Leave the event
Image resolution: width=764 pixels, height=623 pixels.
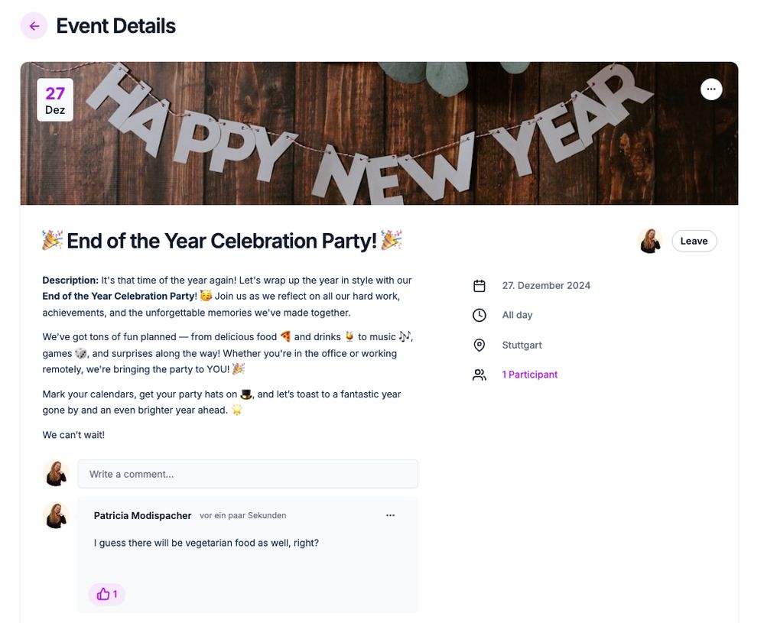pos(694,240)
